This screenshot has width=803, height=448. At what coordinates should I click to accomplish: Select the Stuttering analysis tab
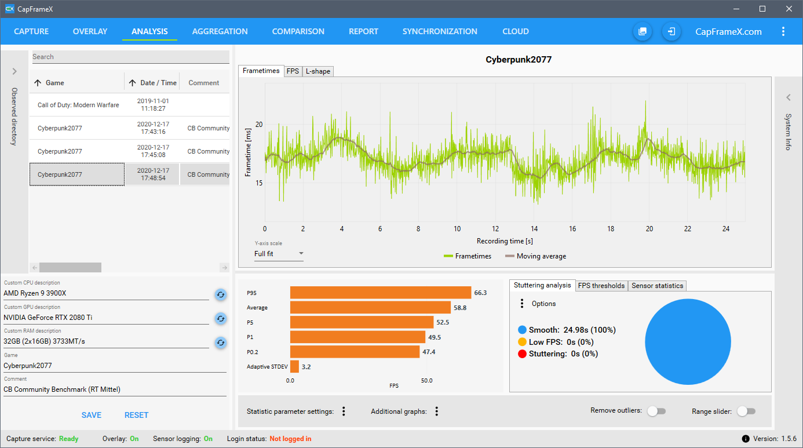pos(543,285)
